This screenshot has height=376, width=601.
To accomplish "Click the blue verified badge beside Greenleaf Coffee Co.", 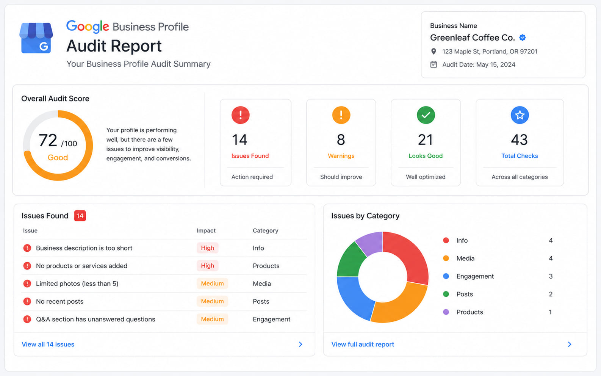I will click(x=523, y=38).
